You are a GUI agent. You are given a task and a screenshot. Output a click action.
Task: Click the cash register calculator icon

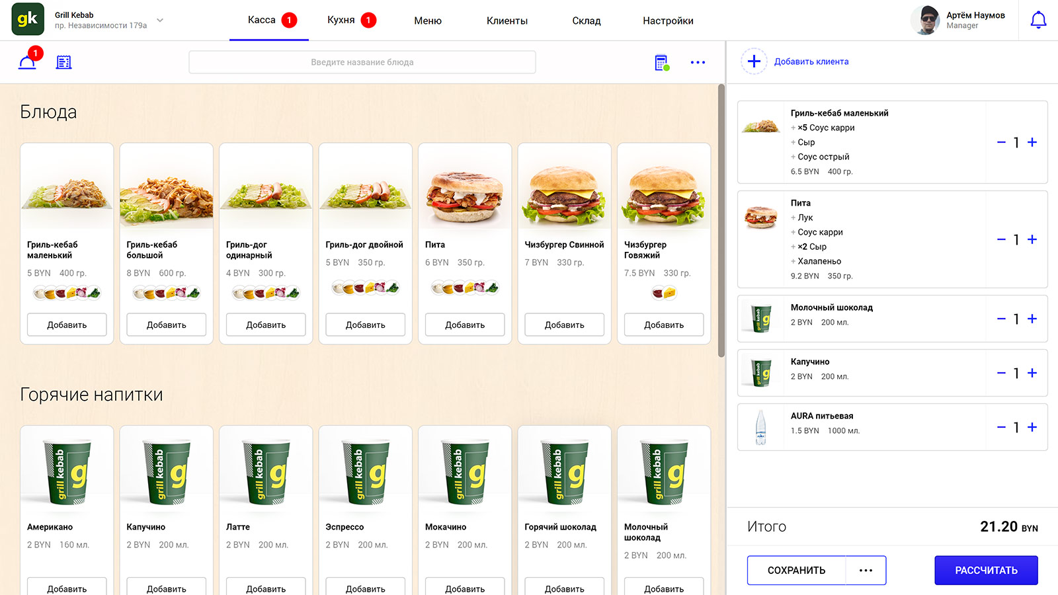(x=661, y=62)
